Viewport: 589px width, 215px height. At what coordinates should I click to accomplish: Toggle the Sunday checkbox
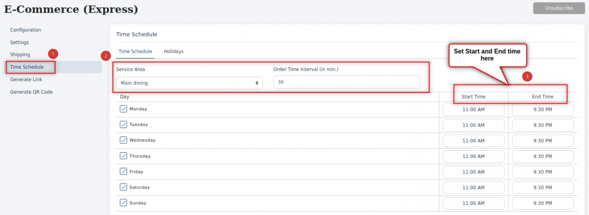[x=124, y=203]
